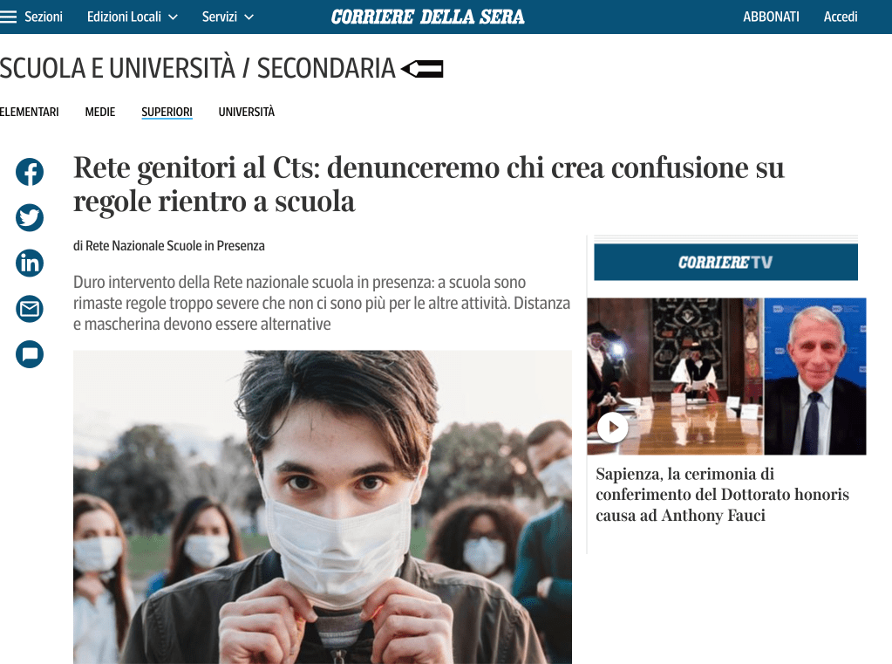
Task: Send article by email icon
Action: [30, 309]
